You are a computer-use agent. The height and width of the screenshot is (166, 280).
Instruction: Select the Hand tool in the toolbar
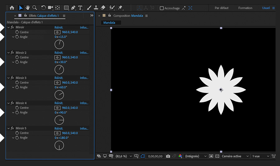point(28,8)
